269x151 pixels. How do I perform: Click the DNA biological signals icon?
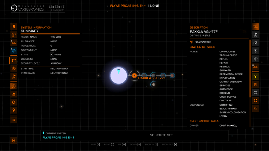256,59
